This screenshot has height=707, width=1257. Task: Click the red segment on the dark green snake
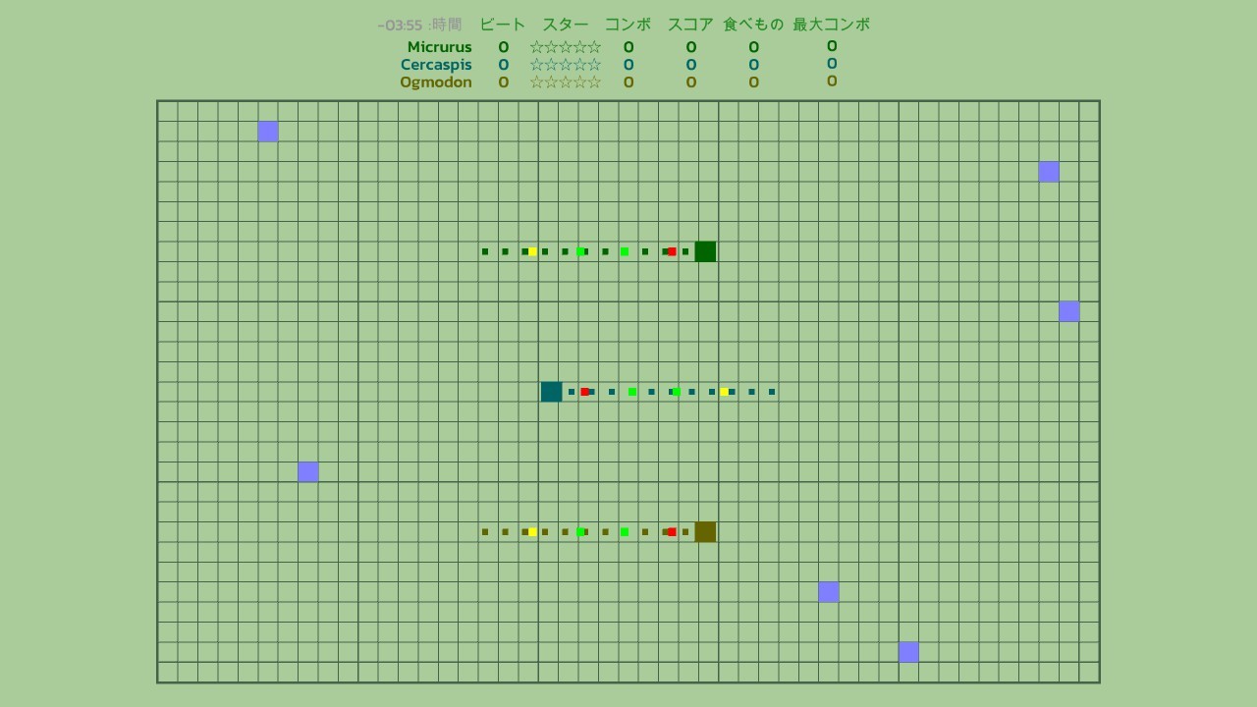click(x=672, y=251)
